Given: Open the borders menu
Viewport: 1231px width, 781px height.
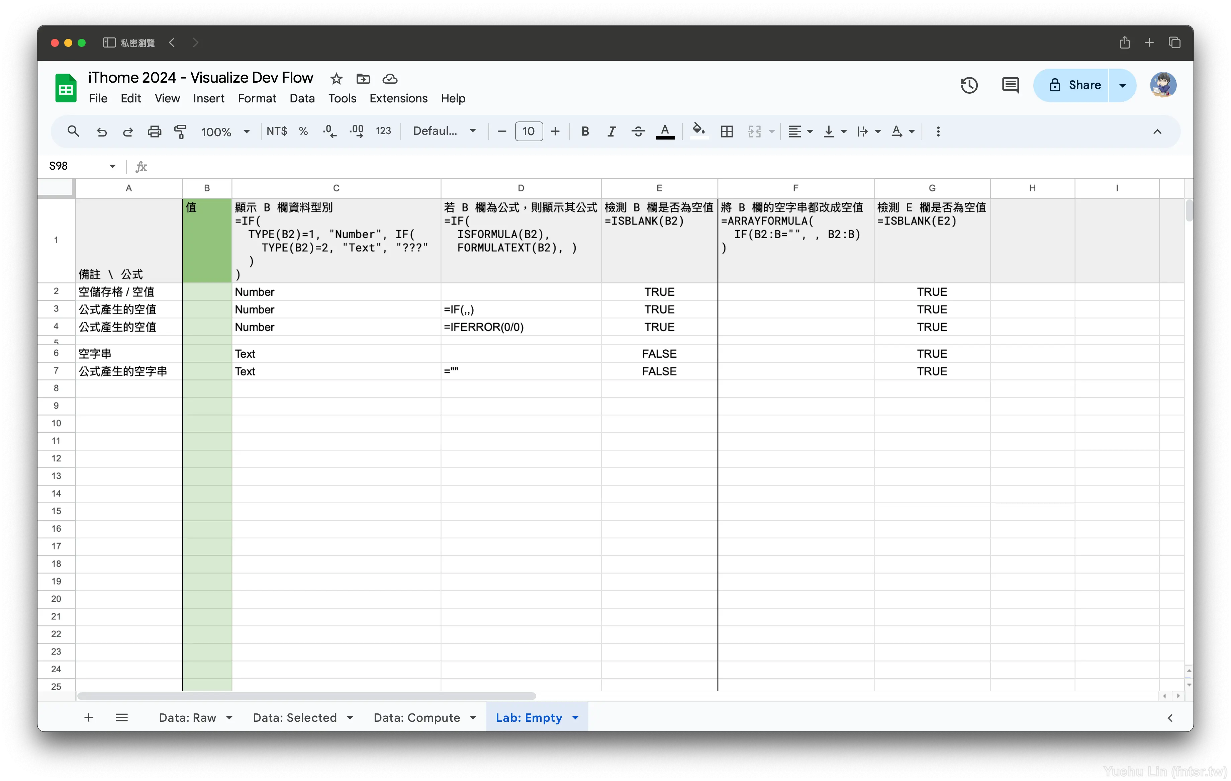Looking at the screenshot, I should (727, 132).
